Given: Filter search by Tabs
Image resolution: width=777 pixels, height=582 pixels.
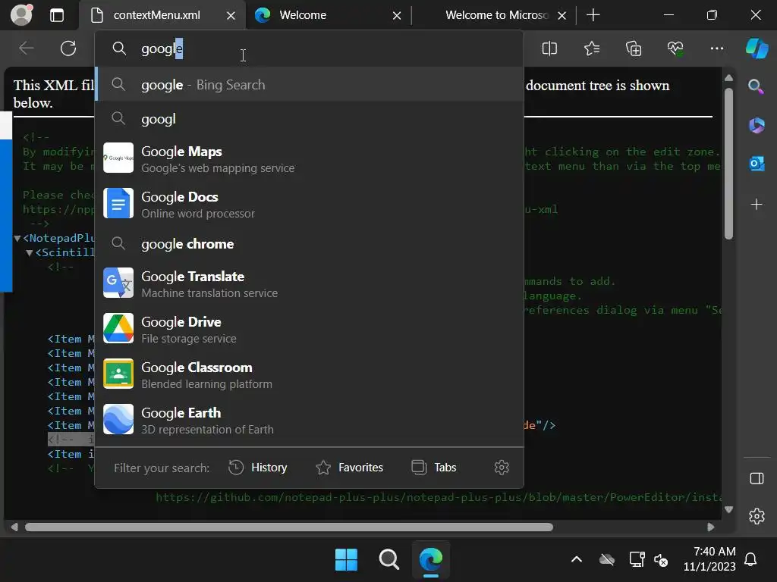Looking at the screenshot, I should coord(434,468).
